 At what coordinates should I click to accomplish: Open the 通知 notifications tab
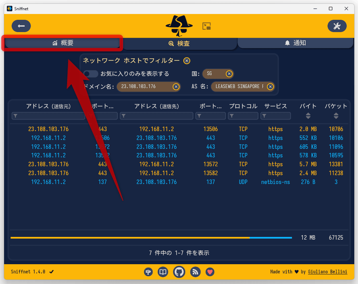[x=295, y=43]
